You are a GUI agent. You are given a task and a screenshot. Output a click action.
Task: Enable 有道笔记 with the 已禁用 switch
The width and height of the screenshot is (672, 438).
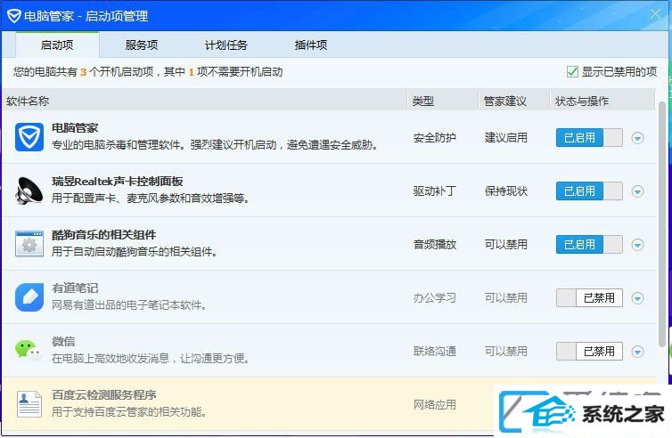click(589, 298)
